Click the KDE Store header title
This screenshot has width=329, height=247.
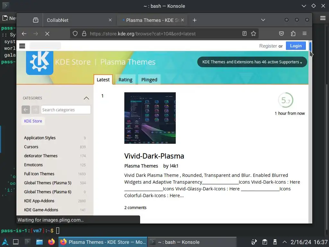[73, 62]
